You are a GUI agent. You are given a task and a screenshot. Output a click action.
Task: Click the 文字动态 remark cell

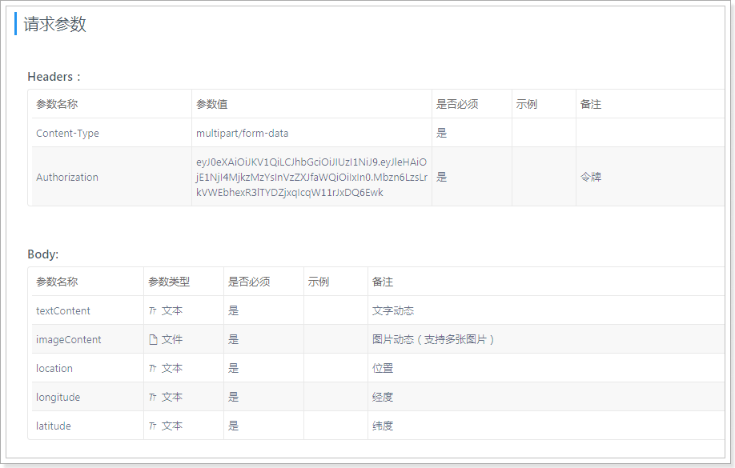tap(393, 311)
